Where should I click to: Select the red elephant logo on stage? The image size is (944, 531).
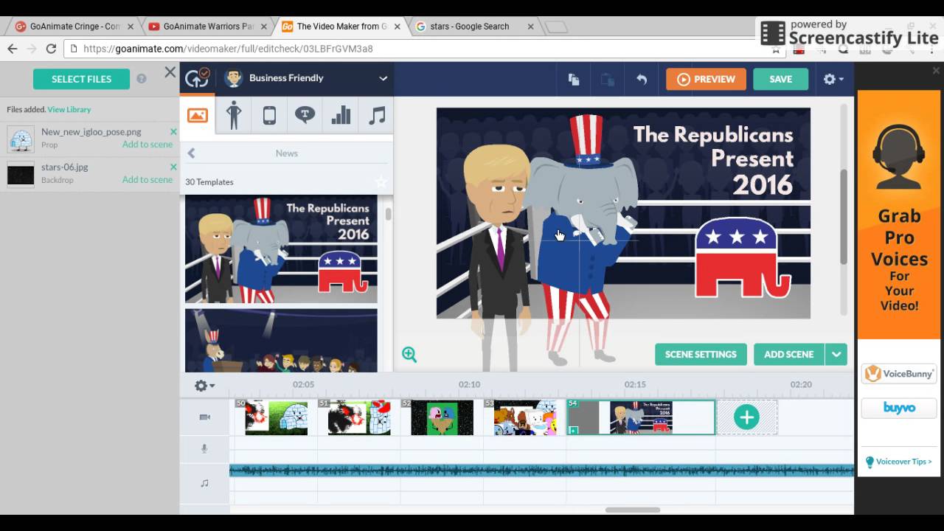(x=743, y=257)
